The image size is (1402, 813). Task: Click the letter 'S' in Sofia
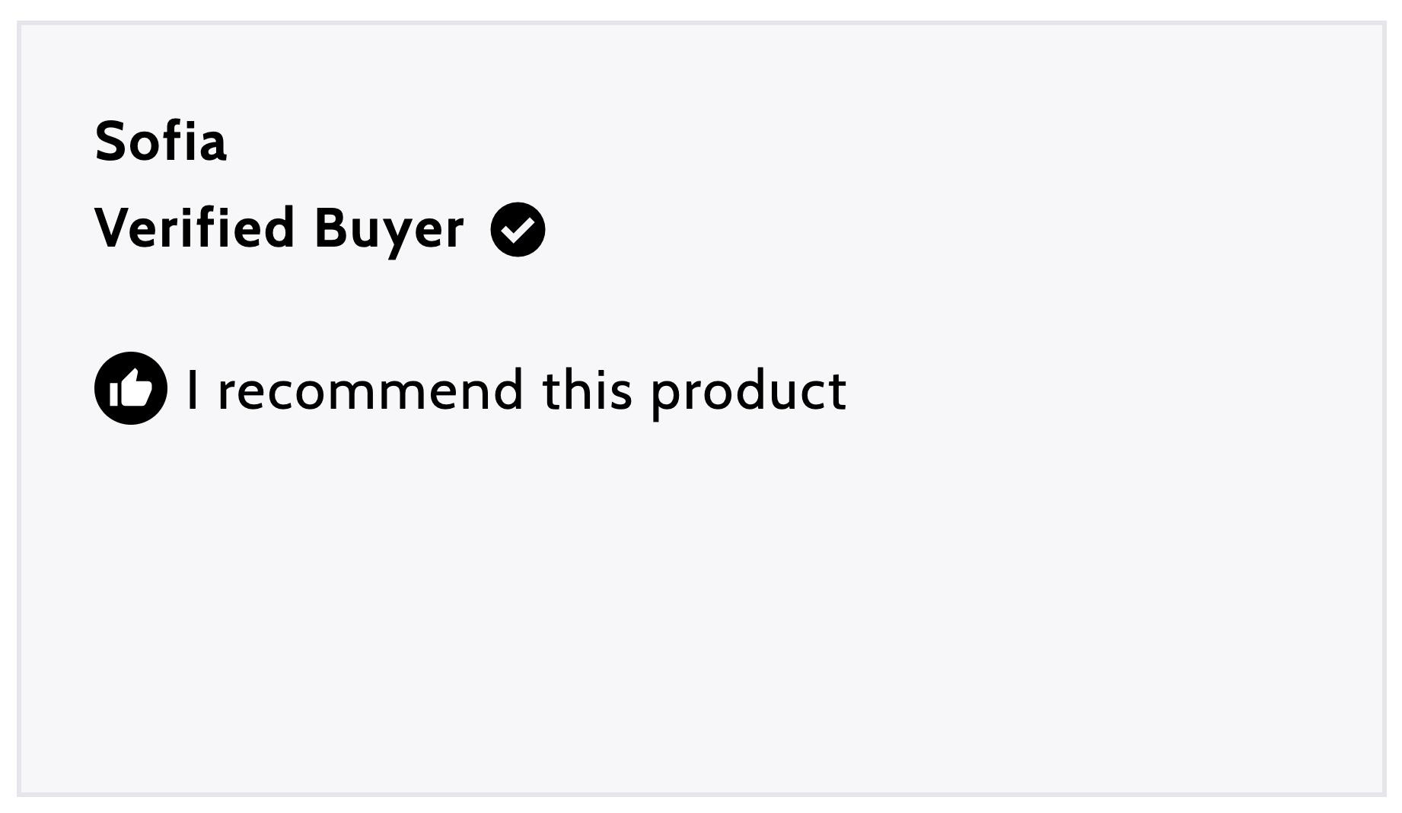click(110, 142)
